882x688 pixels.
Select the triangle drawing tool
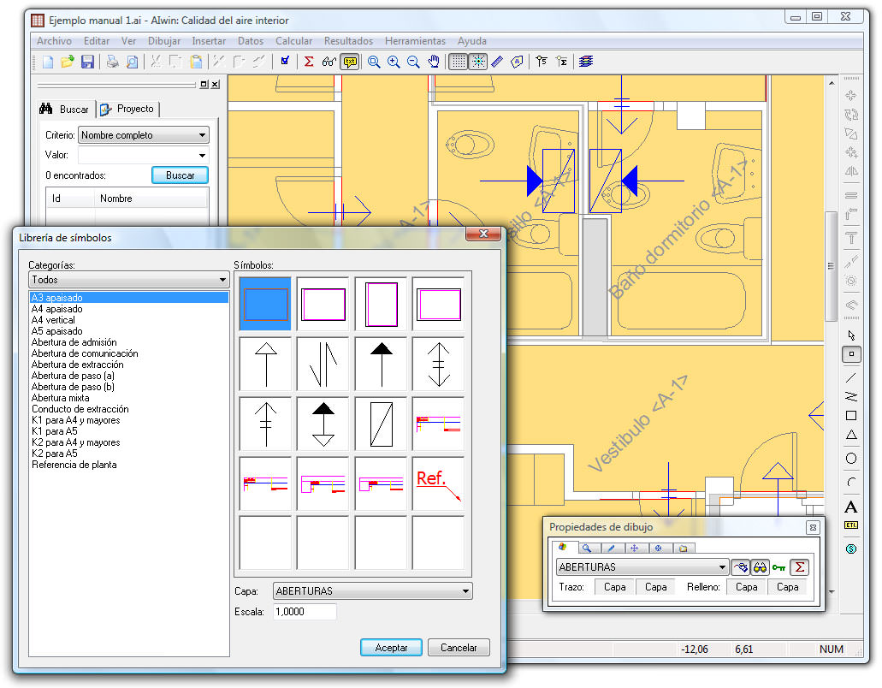click(851, 435)
